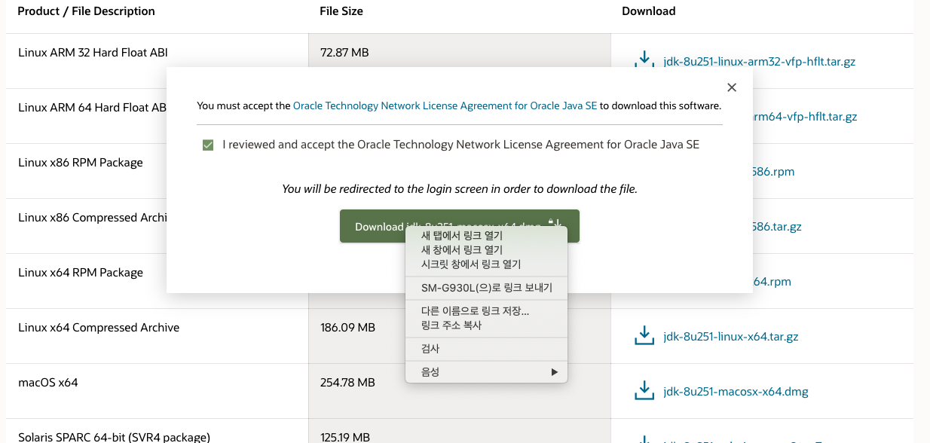The height and width of the screenshot is (443, 930).
Task: Click the green Download jdk-8u251-macosx-x64.dmg button
Action: 460,226
